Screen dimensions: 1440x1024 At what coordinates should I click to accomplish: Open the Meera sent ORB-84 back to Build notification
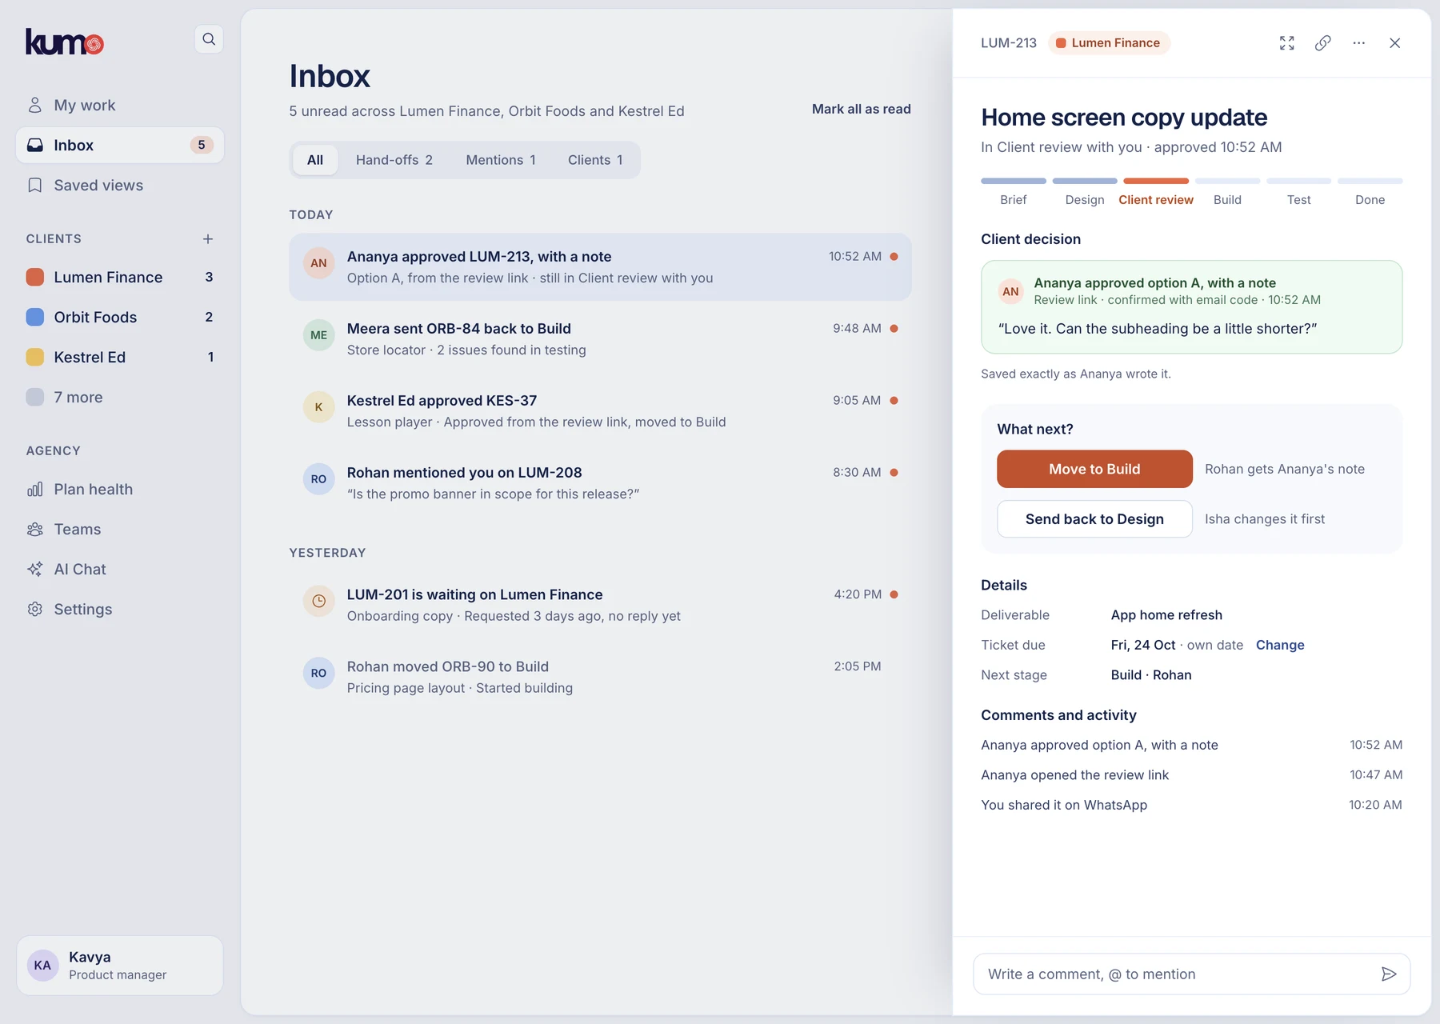click(600, 339)
